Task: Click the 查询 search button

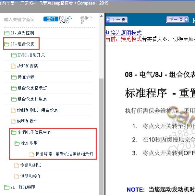Action: [51, 19]
